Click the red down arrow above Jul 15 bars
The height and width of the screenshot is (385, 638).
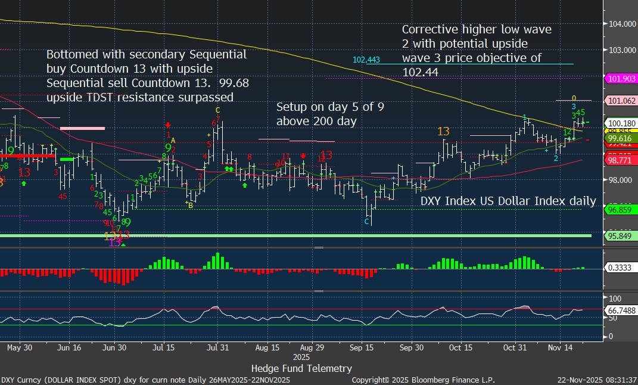(x=169, y=124)
